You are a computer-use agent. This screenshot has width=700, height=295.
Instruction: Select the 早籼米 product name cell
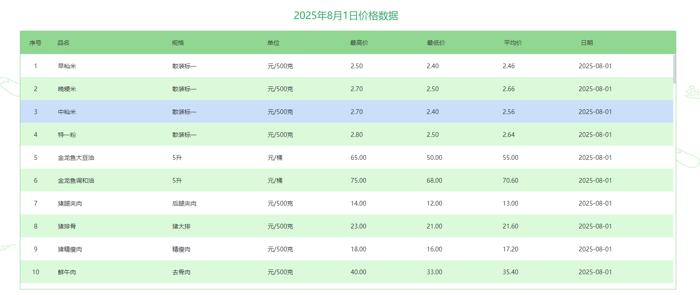coord(67,66)
